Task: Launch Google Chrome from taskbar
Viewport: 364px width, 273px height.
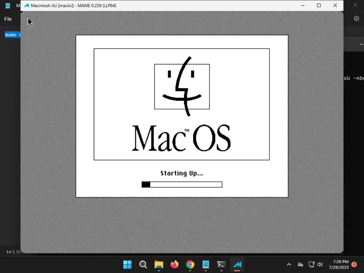Action: point(190,264)
